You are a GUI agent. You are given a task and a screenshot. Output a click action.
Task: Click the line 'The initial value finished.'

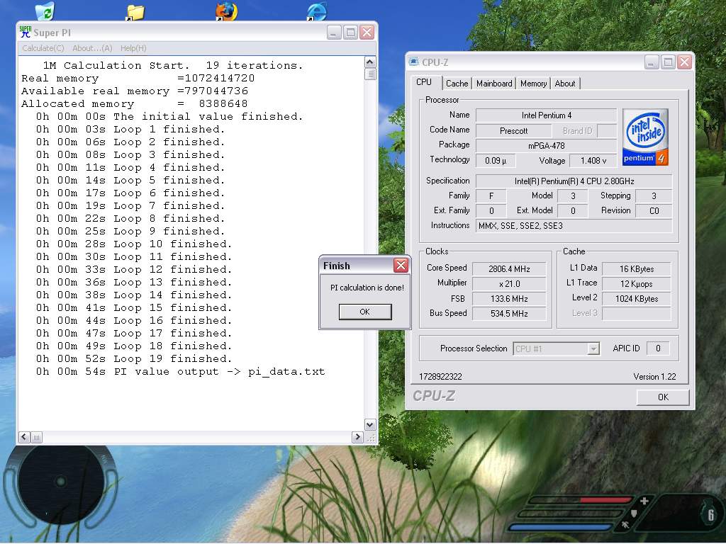(x=169, y=117)
